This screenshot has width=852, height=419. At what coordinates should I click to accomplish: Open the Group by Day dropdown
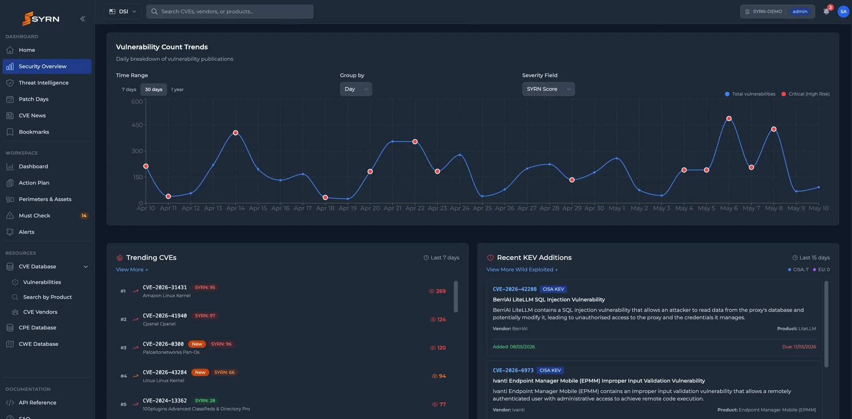(356, 89)
